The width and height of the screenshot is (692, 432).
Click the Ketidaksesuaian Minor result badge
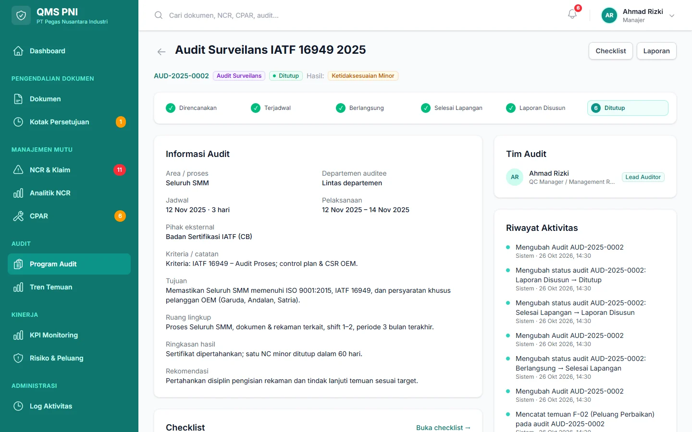[363, 76]
